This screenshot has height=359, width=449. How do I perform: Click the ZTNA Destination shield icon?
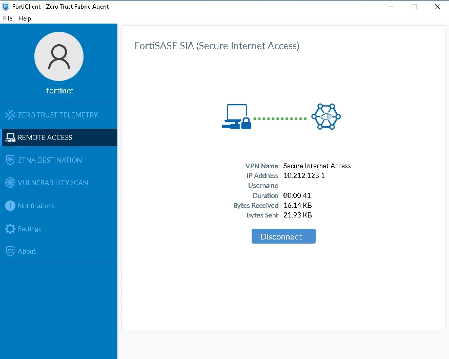tap(10, 160)
